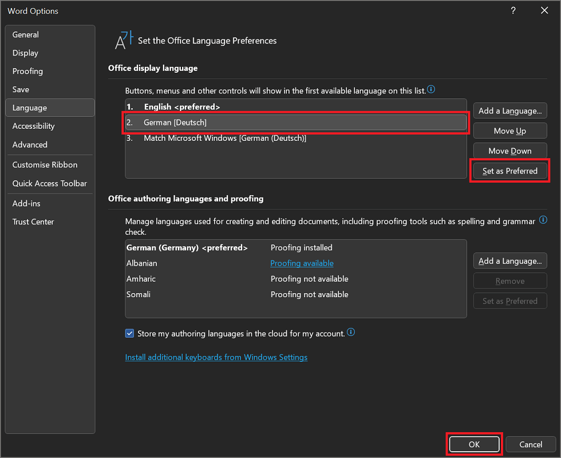Click info icon next to cloud storage checkbox
The image size is (561, 458).
click(x=351, y=332)
